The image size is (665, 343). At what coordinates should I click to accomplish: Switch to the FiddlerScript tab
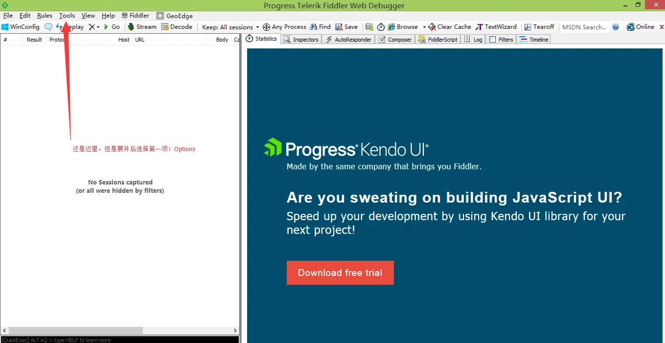(437, 40)
